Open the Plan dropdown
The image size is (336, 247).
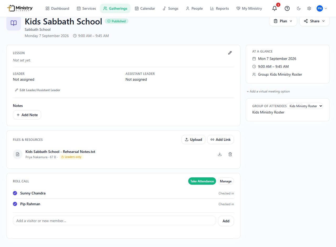click(x=283, y=21)
